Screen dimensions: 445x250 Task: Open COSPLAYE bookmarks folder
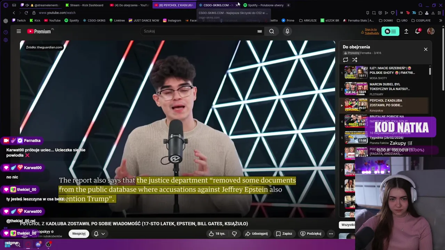click(420, 20)
